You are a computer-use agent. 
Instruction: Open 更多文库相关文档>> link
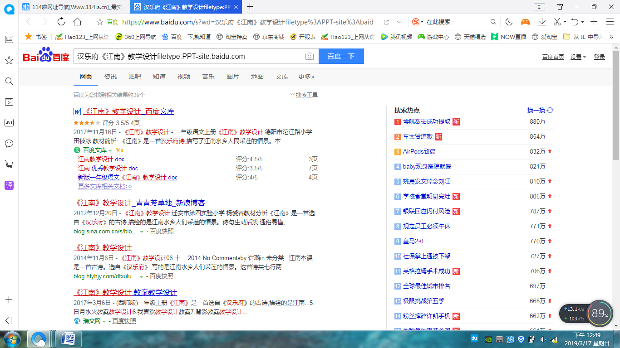(105, 186)
